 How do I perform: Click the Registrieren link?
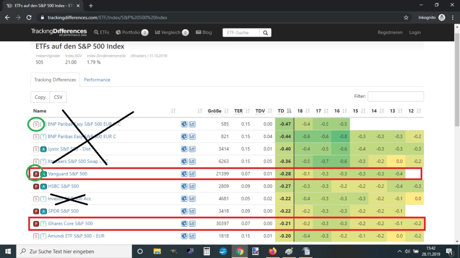point(390,32)
